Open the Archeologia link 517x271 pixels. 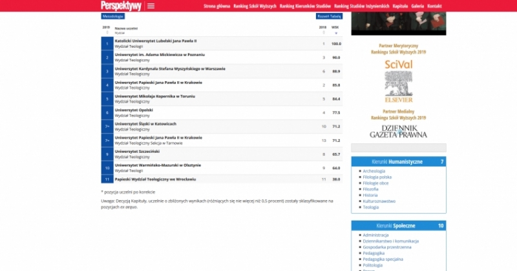(374, 171)
